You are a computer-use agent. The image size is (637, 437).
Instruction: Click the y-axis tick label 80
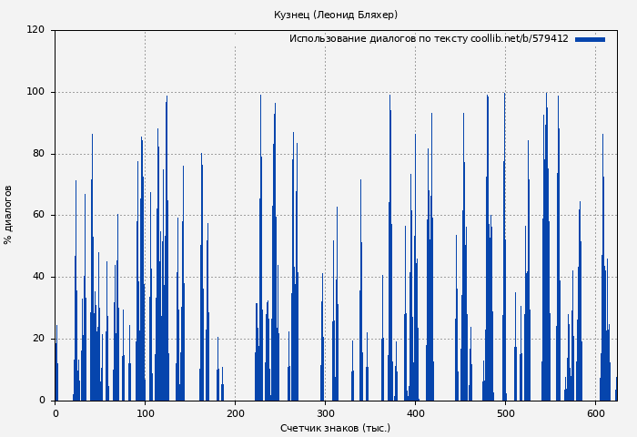[39, 154]
